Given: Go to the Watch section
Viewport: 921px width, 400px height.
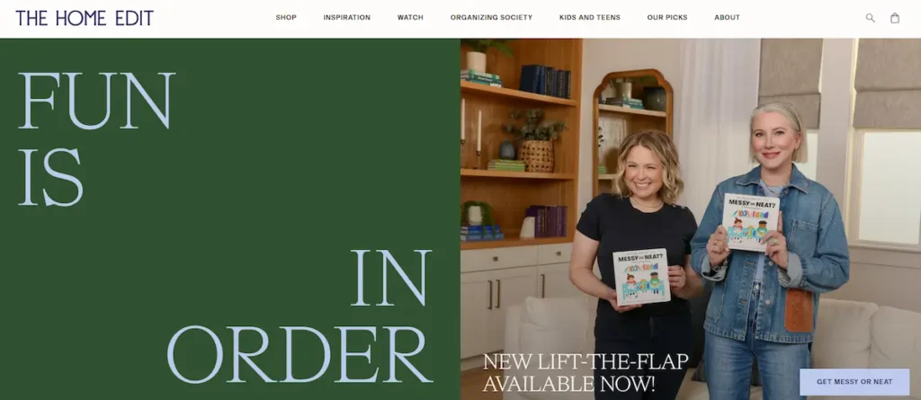Looking at the screenshot, I should click(x=410, y=18).
